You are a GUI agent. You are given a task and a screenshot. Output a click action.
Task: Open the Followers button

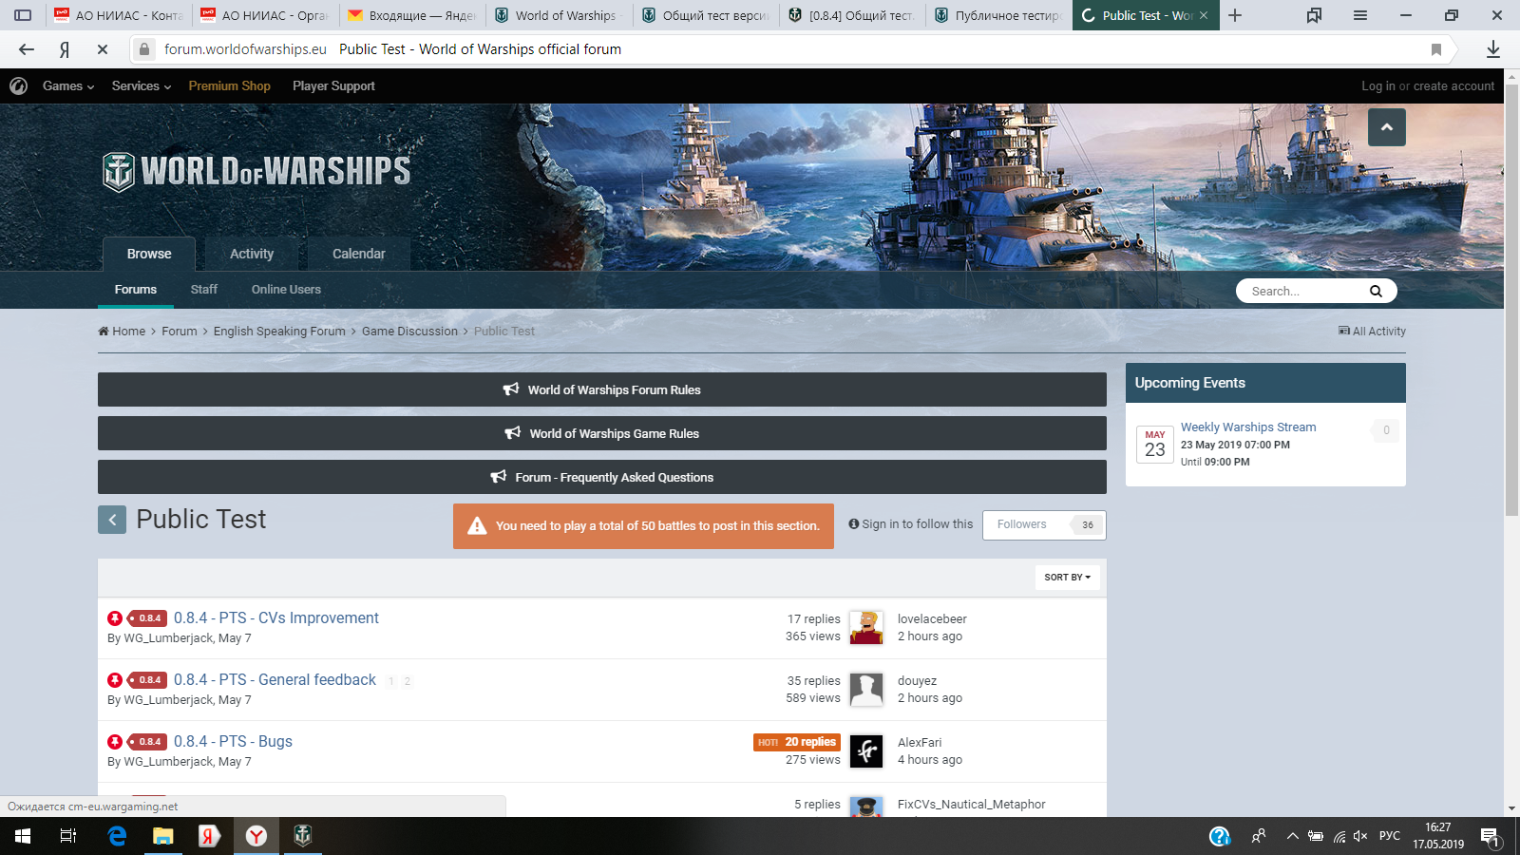pos(1044,524)
